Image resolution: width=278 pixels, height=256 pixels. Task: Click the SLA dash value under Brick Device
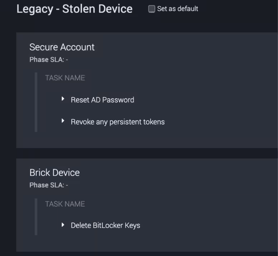tap(67, 185)
